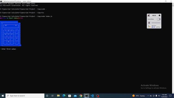The width and height of the screenshot is (174, 98).
Task: Switch to Google Chrome on the taskbar
Action: point(81,96)
